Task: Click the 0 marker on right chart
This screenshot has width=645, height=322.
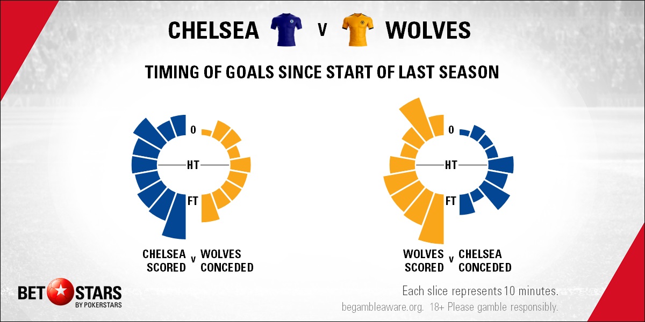Action: click(x=451, y=129)
